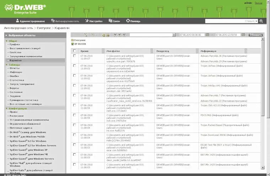
Task: Click the quarantine table vertical scrollbar thumb
Action: tap(263, 78)
